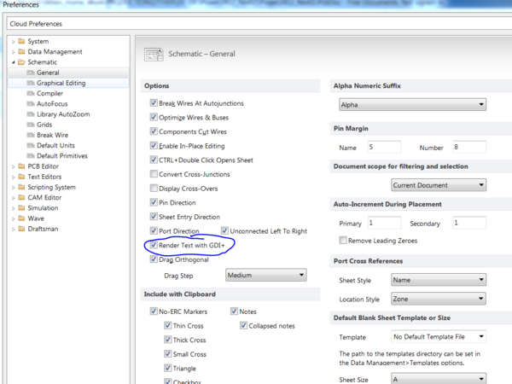Click the PCB Editor folder icon

click(22, 166)
